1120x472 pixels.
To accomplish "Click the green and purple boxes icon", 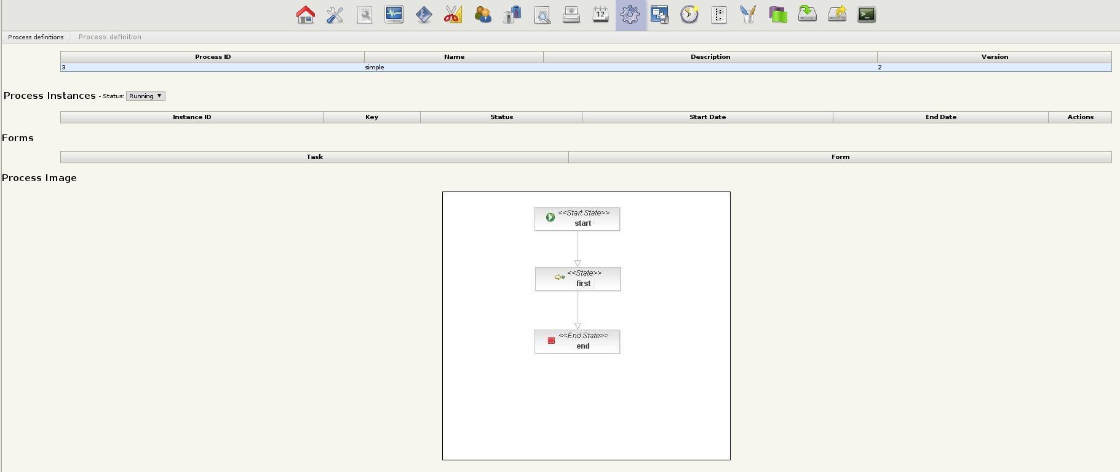I will pyautogui.click(x=778, y=15).
